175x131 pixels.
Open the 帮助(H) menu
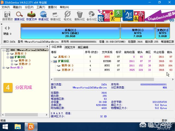[x=64, y=7]
